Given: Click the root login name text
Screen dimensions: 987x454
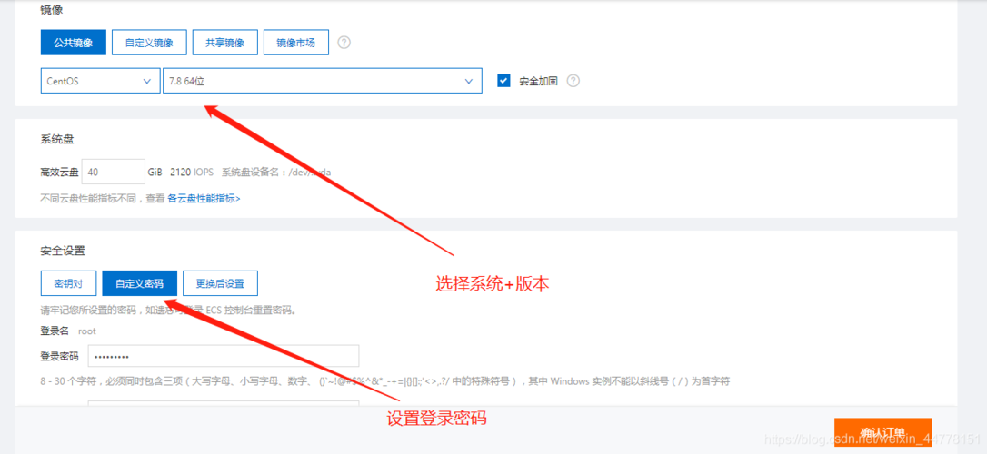Looking at the screenshot, I should tap(87, 331).
